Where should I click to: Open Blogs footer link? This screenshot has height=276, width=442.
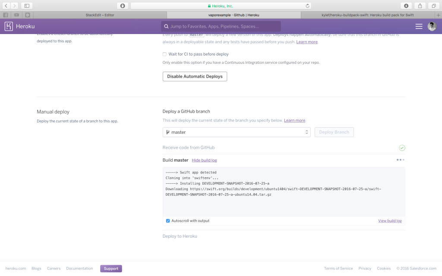pyautogui.click(x=36, y=268)
